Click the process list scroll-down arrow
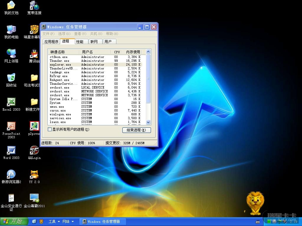302x226 pixels. tap(148, 122)
